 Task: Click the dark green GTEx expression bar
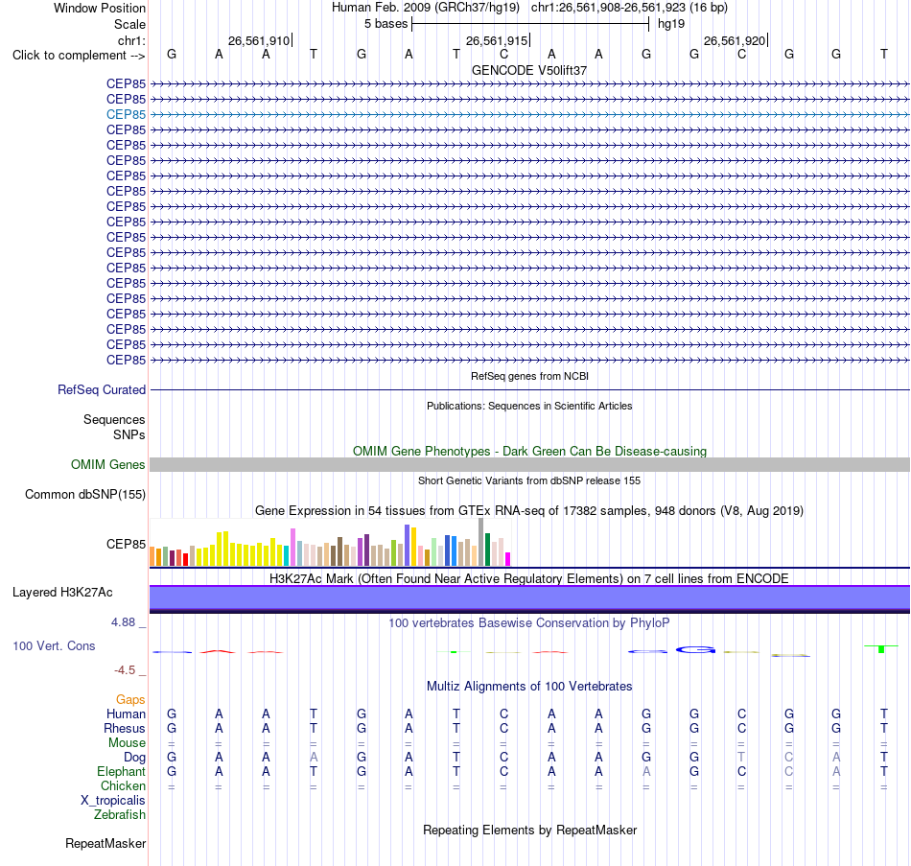click(487, 550)
